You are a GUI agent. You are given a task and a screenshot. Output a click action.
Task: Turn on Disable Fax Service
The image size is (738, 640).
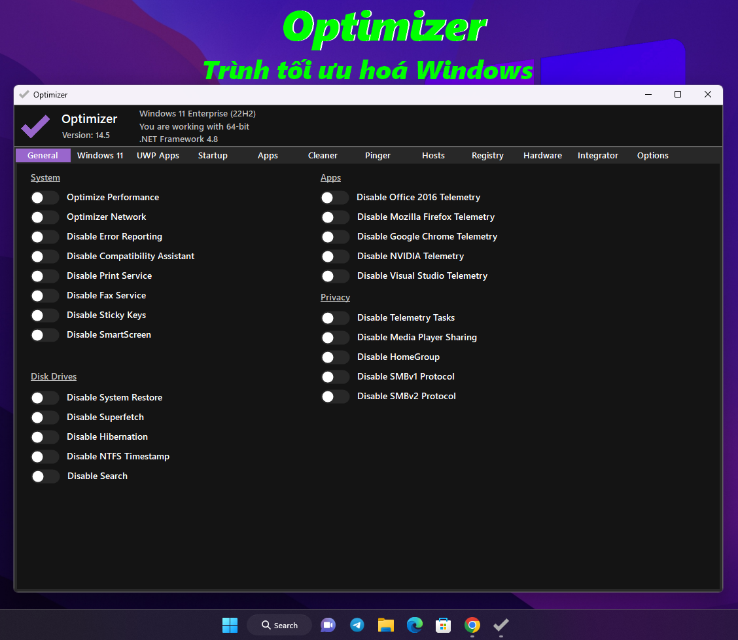tap(44, 296)
